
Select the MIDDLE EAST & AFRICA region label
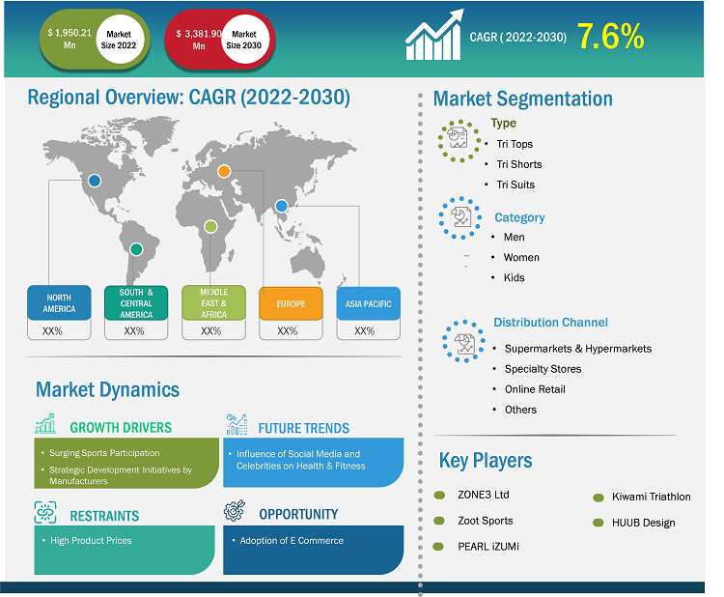pyautogui.click(x=213, y=303)
